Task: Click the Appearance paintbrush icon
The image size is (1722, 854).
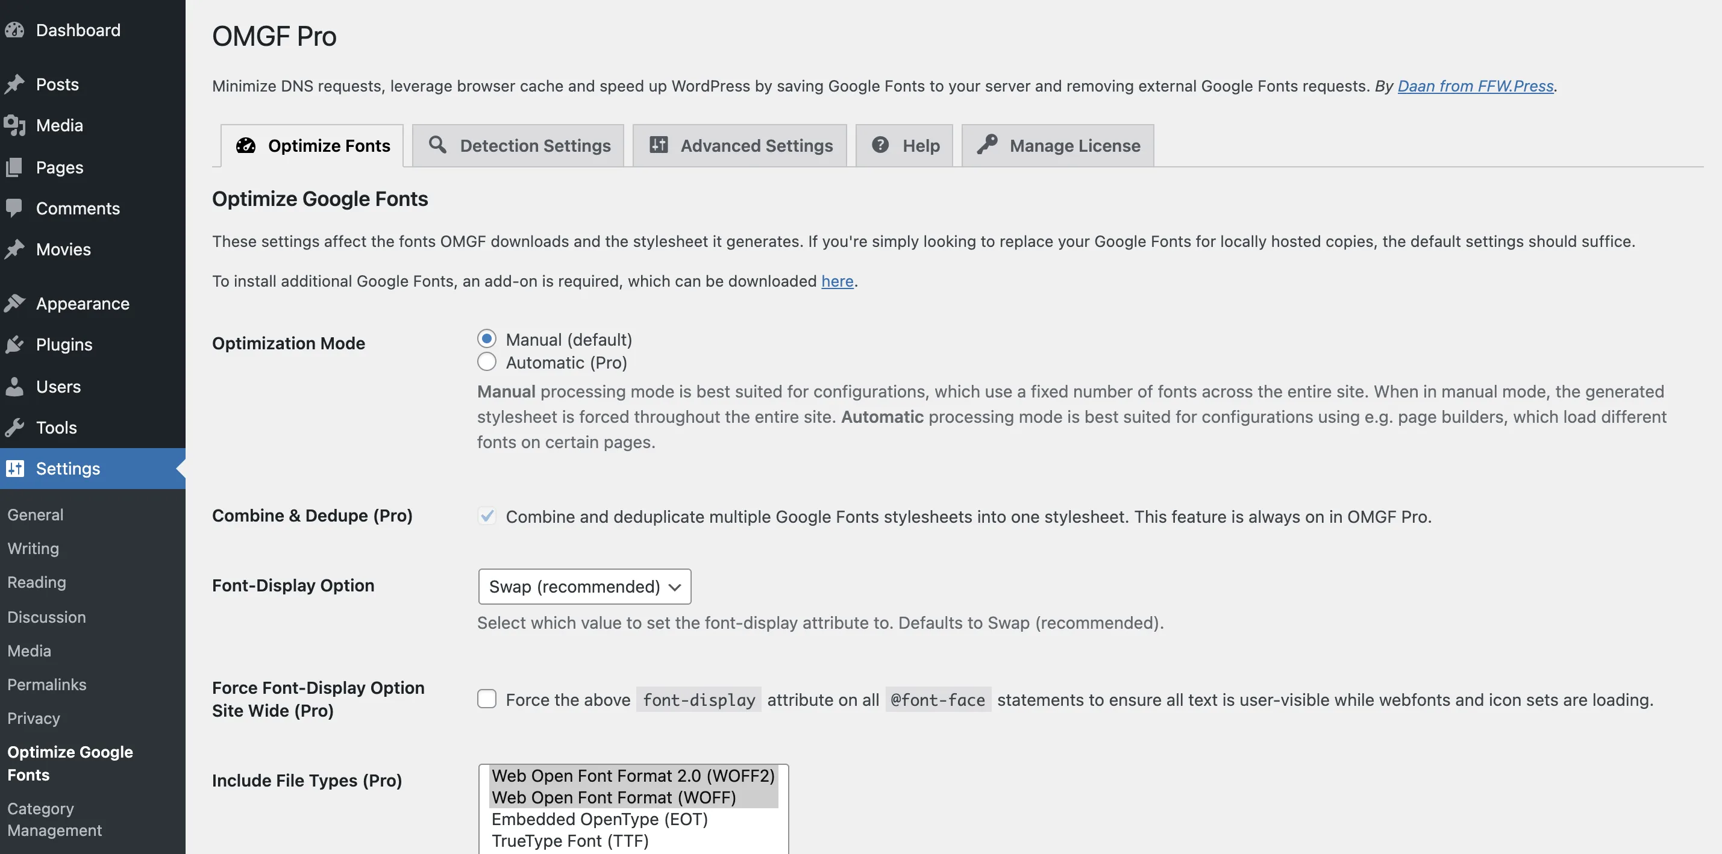Action: pyautogui.click(x=14, y=304)
